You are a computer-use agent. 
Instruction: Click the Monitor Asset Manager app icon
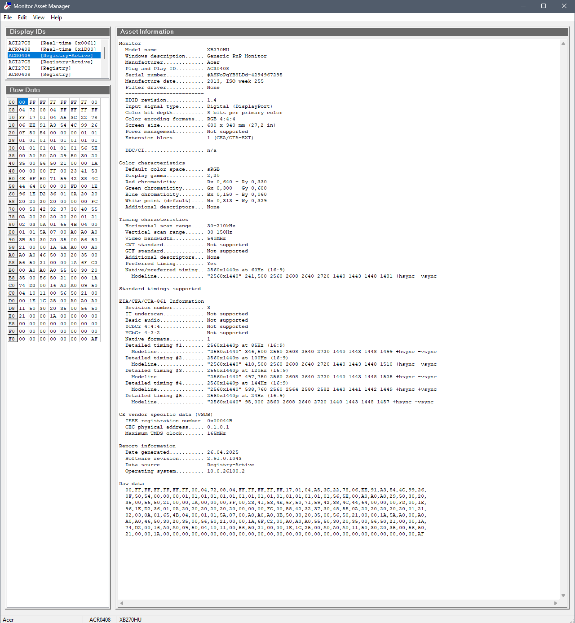click(x=7, y=6)
